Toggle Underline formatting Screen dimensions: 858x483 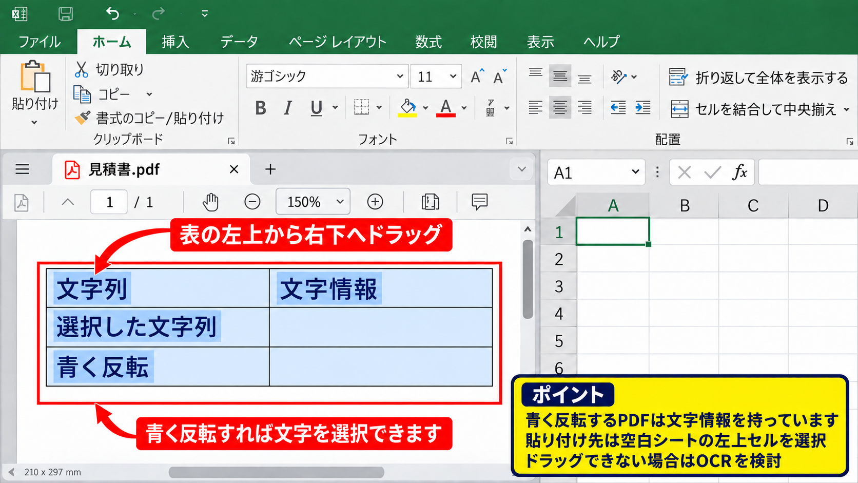click(317, 108)
